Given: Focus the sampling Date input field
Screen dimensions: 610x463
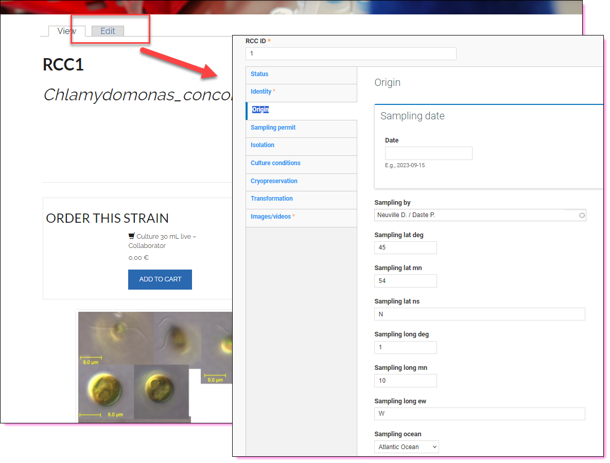Looking at the screenshot, I should (428, 153).
